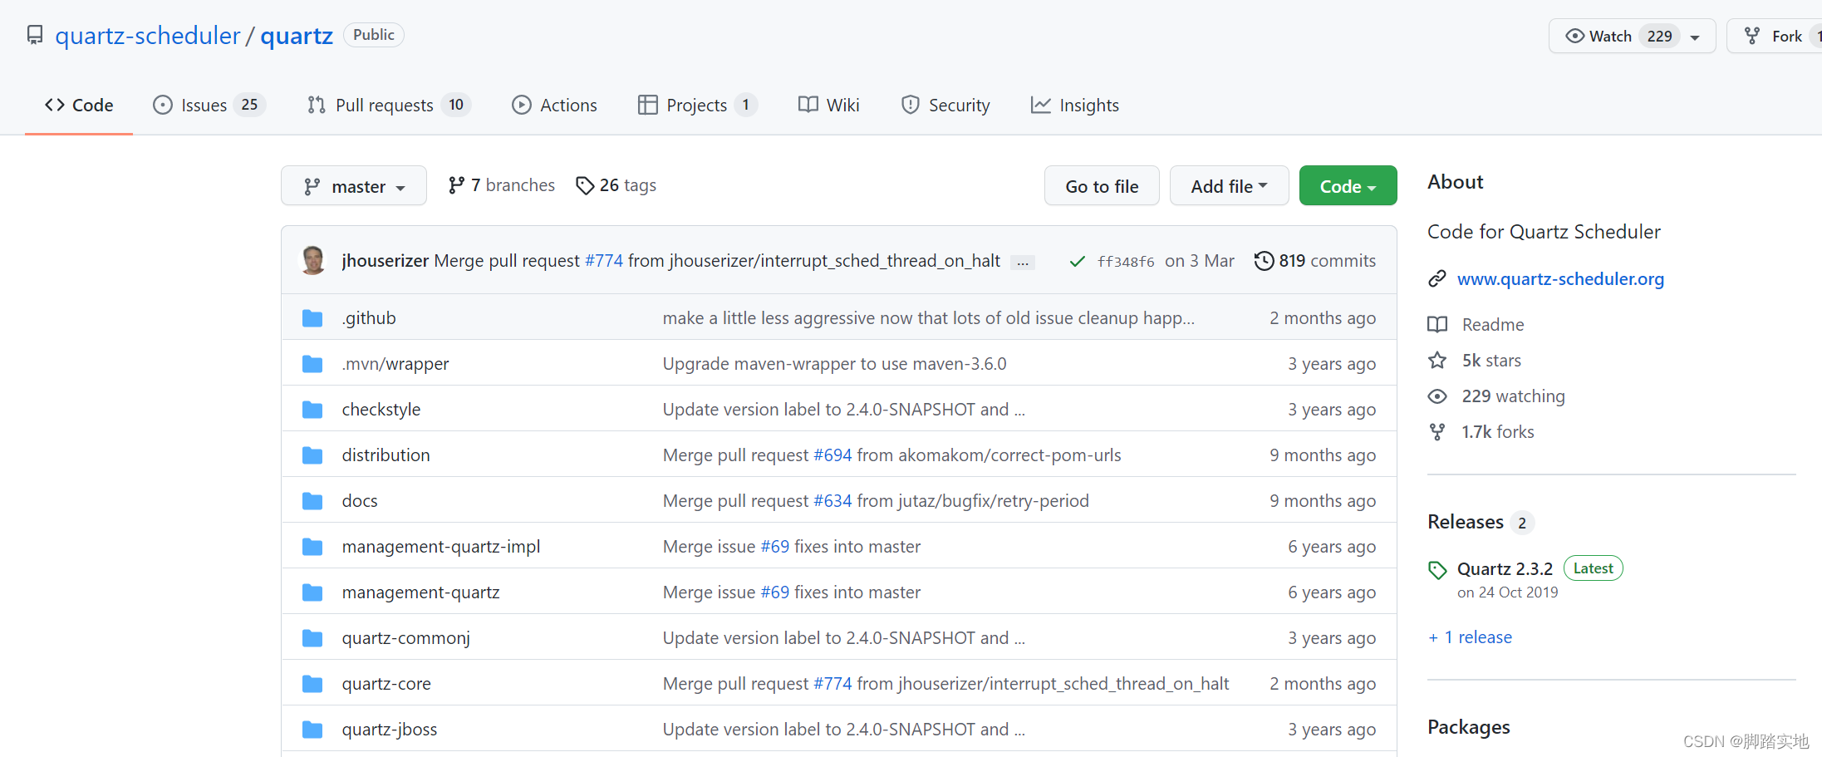Click the tag icon next to 26 tags

click(585, 185)
